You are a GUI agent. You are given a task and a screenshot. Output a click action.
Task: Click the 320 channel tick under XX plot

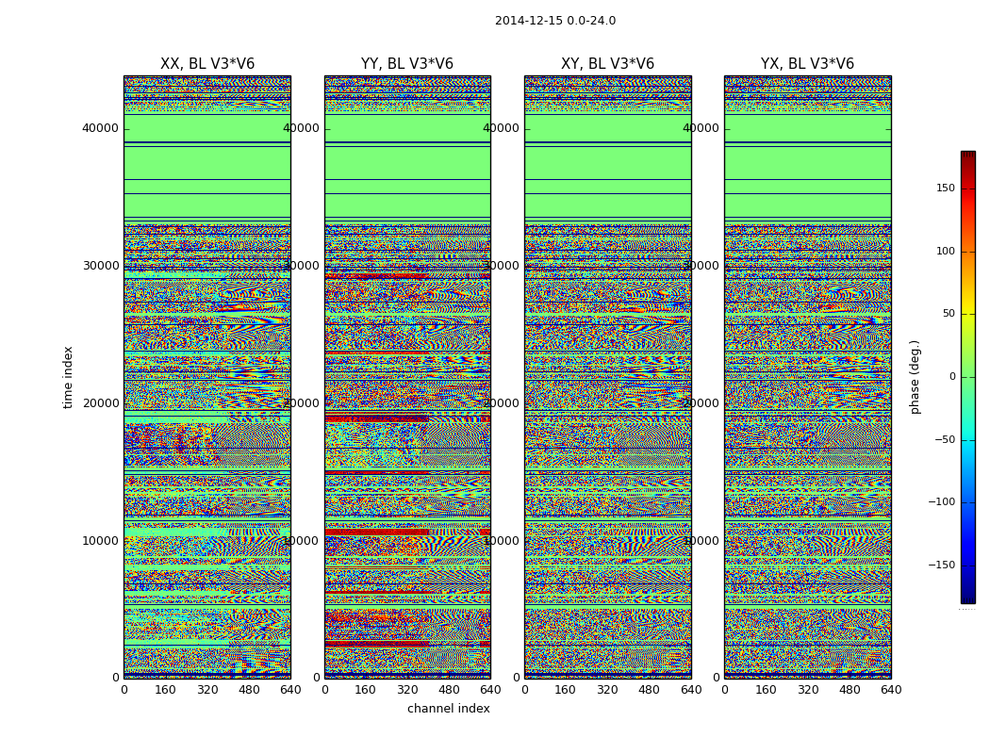tap(207, 690)
